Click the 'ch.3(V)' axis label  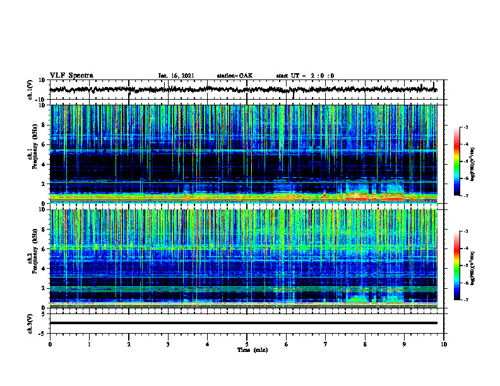click(30, 324)
